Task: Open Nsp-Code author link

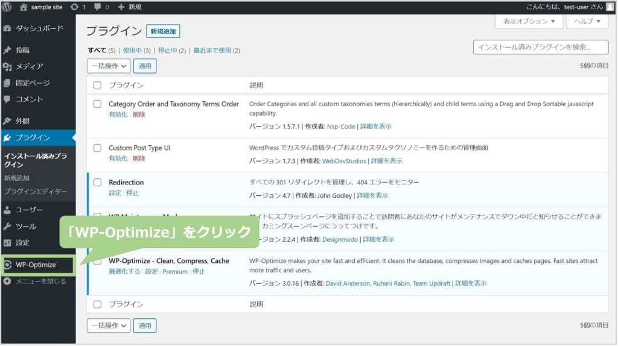Action: tap(341, 127)
